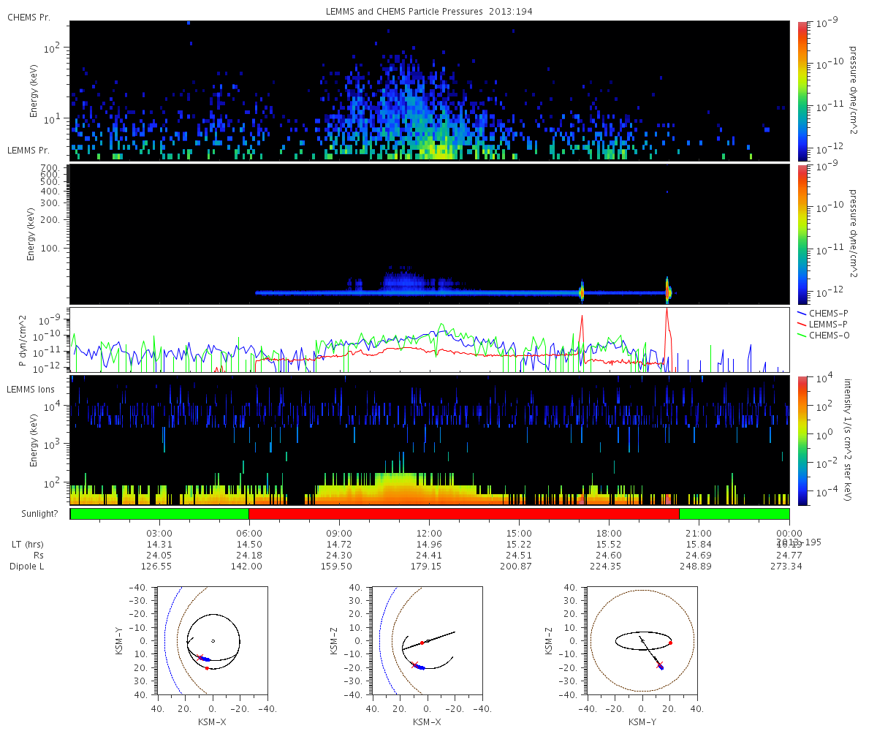Click the LEMMS Ions intensity color bar
Viewport: 877px width, 731px height.
802,441
